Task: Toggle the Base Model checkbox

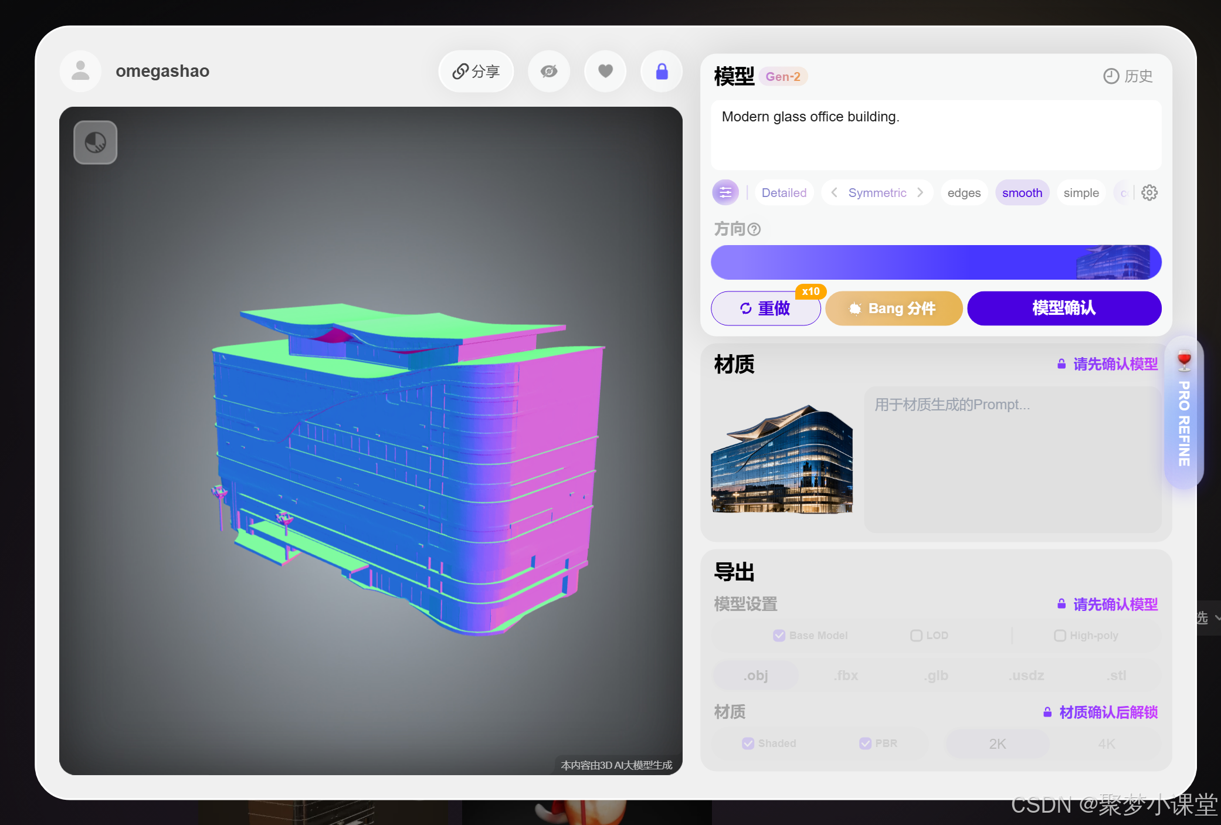Action: coord(779,636)
